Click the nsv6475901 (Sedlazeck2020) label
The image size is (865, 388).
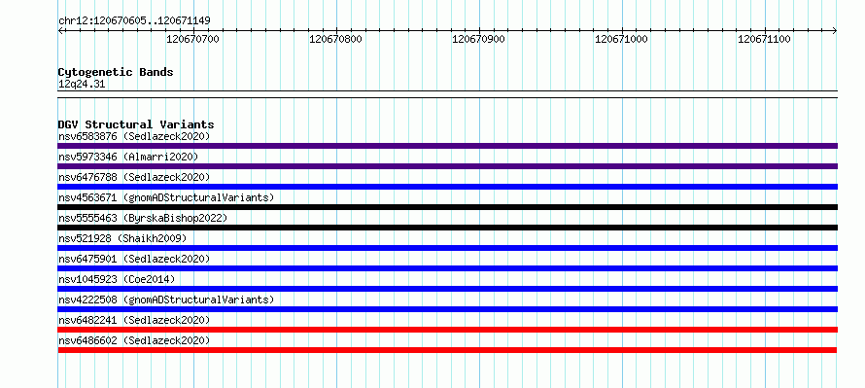pyautogui.click(x=134, y=259)
